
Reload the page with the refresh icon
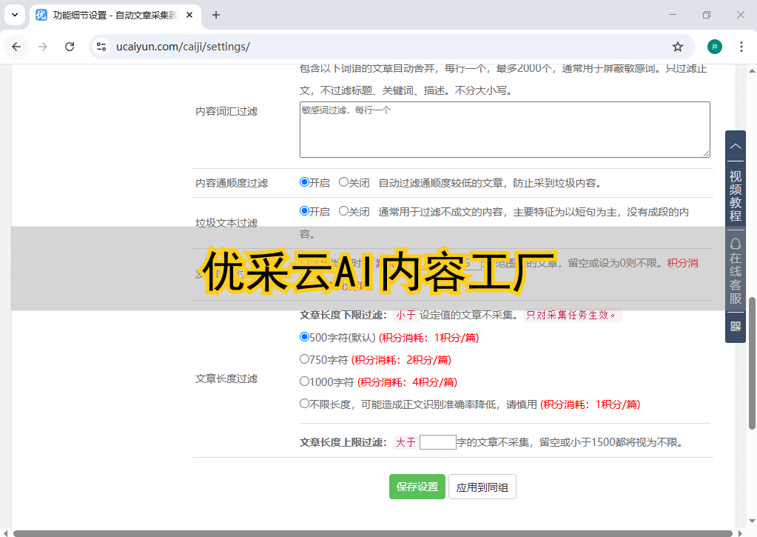pos(70,47)
